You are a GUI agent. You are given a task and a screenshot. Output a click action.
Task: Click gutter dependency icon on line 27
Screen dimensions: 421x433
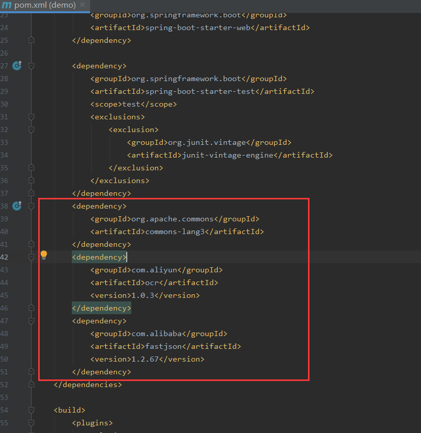(17, 65)
